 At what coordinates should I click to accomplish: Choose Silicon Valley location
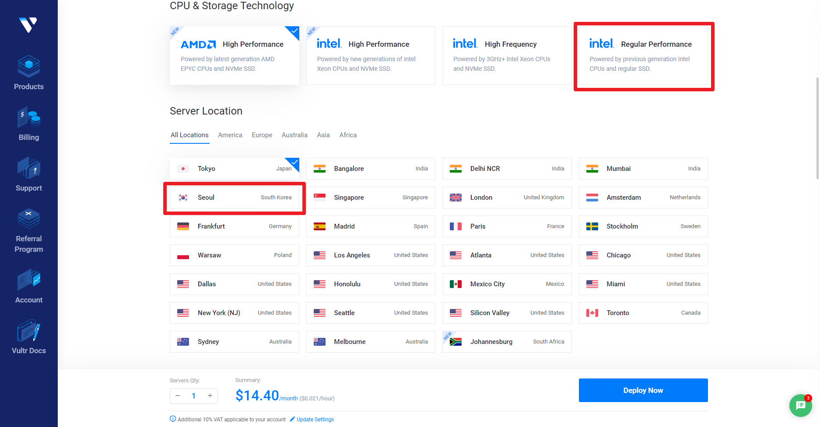[x=507, y=313]
